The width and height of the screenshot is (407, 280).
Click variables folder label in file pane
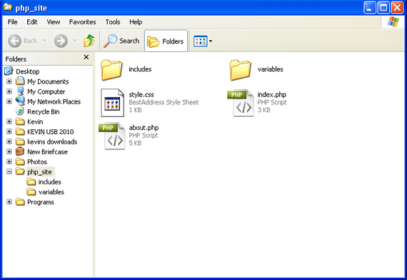click(x=270, y=69)
